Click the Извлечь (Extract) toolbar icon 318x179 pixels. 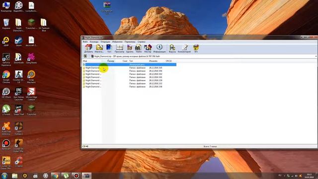(x=99, y=49)
